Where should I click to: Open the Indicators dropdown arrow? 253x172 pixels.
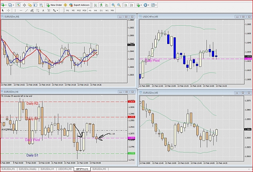point(141,5)
